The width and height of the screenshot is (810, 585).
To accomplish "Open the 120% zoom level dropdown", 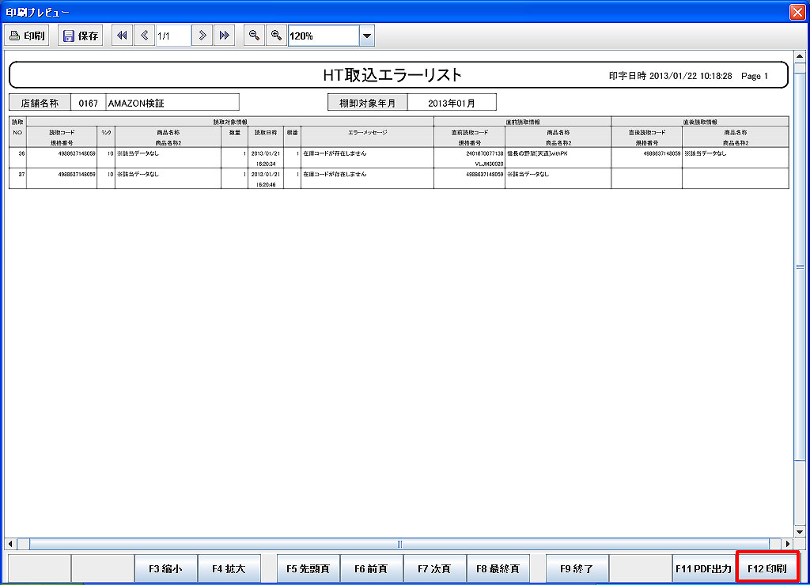I will (366, 36).
